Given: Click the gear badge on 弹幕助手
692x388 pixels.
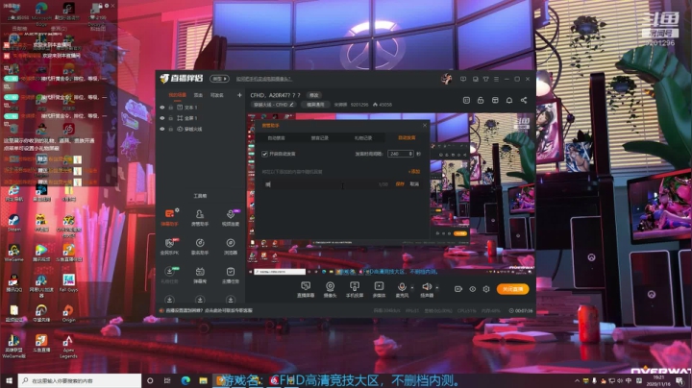Looking at the screenshot, I should click(177, 210).
